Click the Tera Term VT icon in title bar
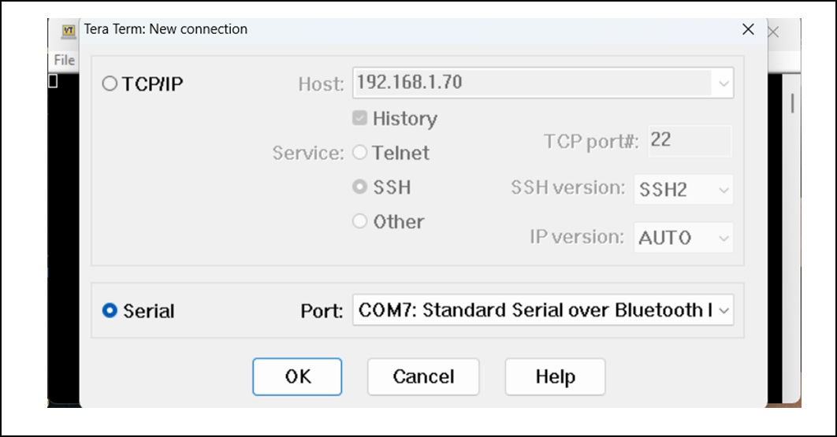837x437 pixels. (69, 31)
